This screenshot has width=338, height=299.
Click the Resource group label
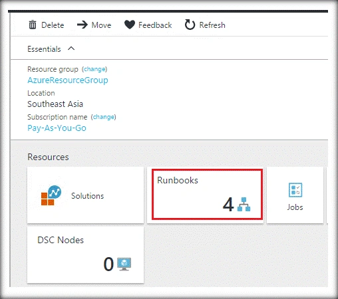[53, 69]
